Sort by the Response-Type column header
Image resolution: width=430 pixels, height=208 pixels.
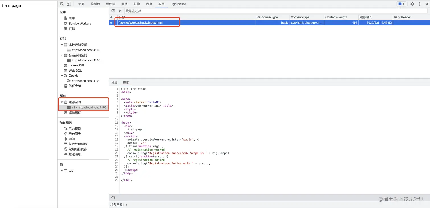pos(272,17)
